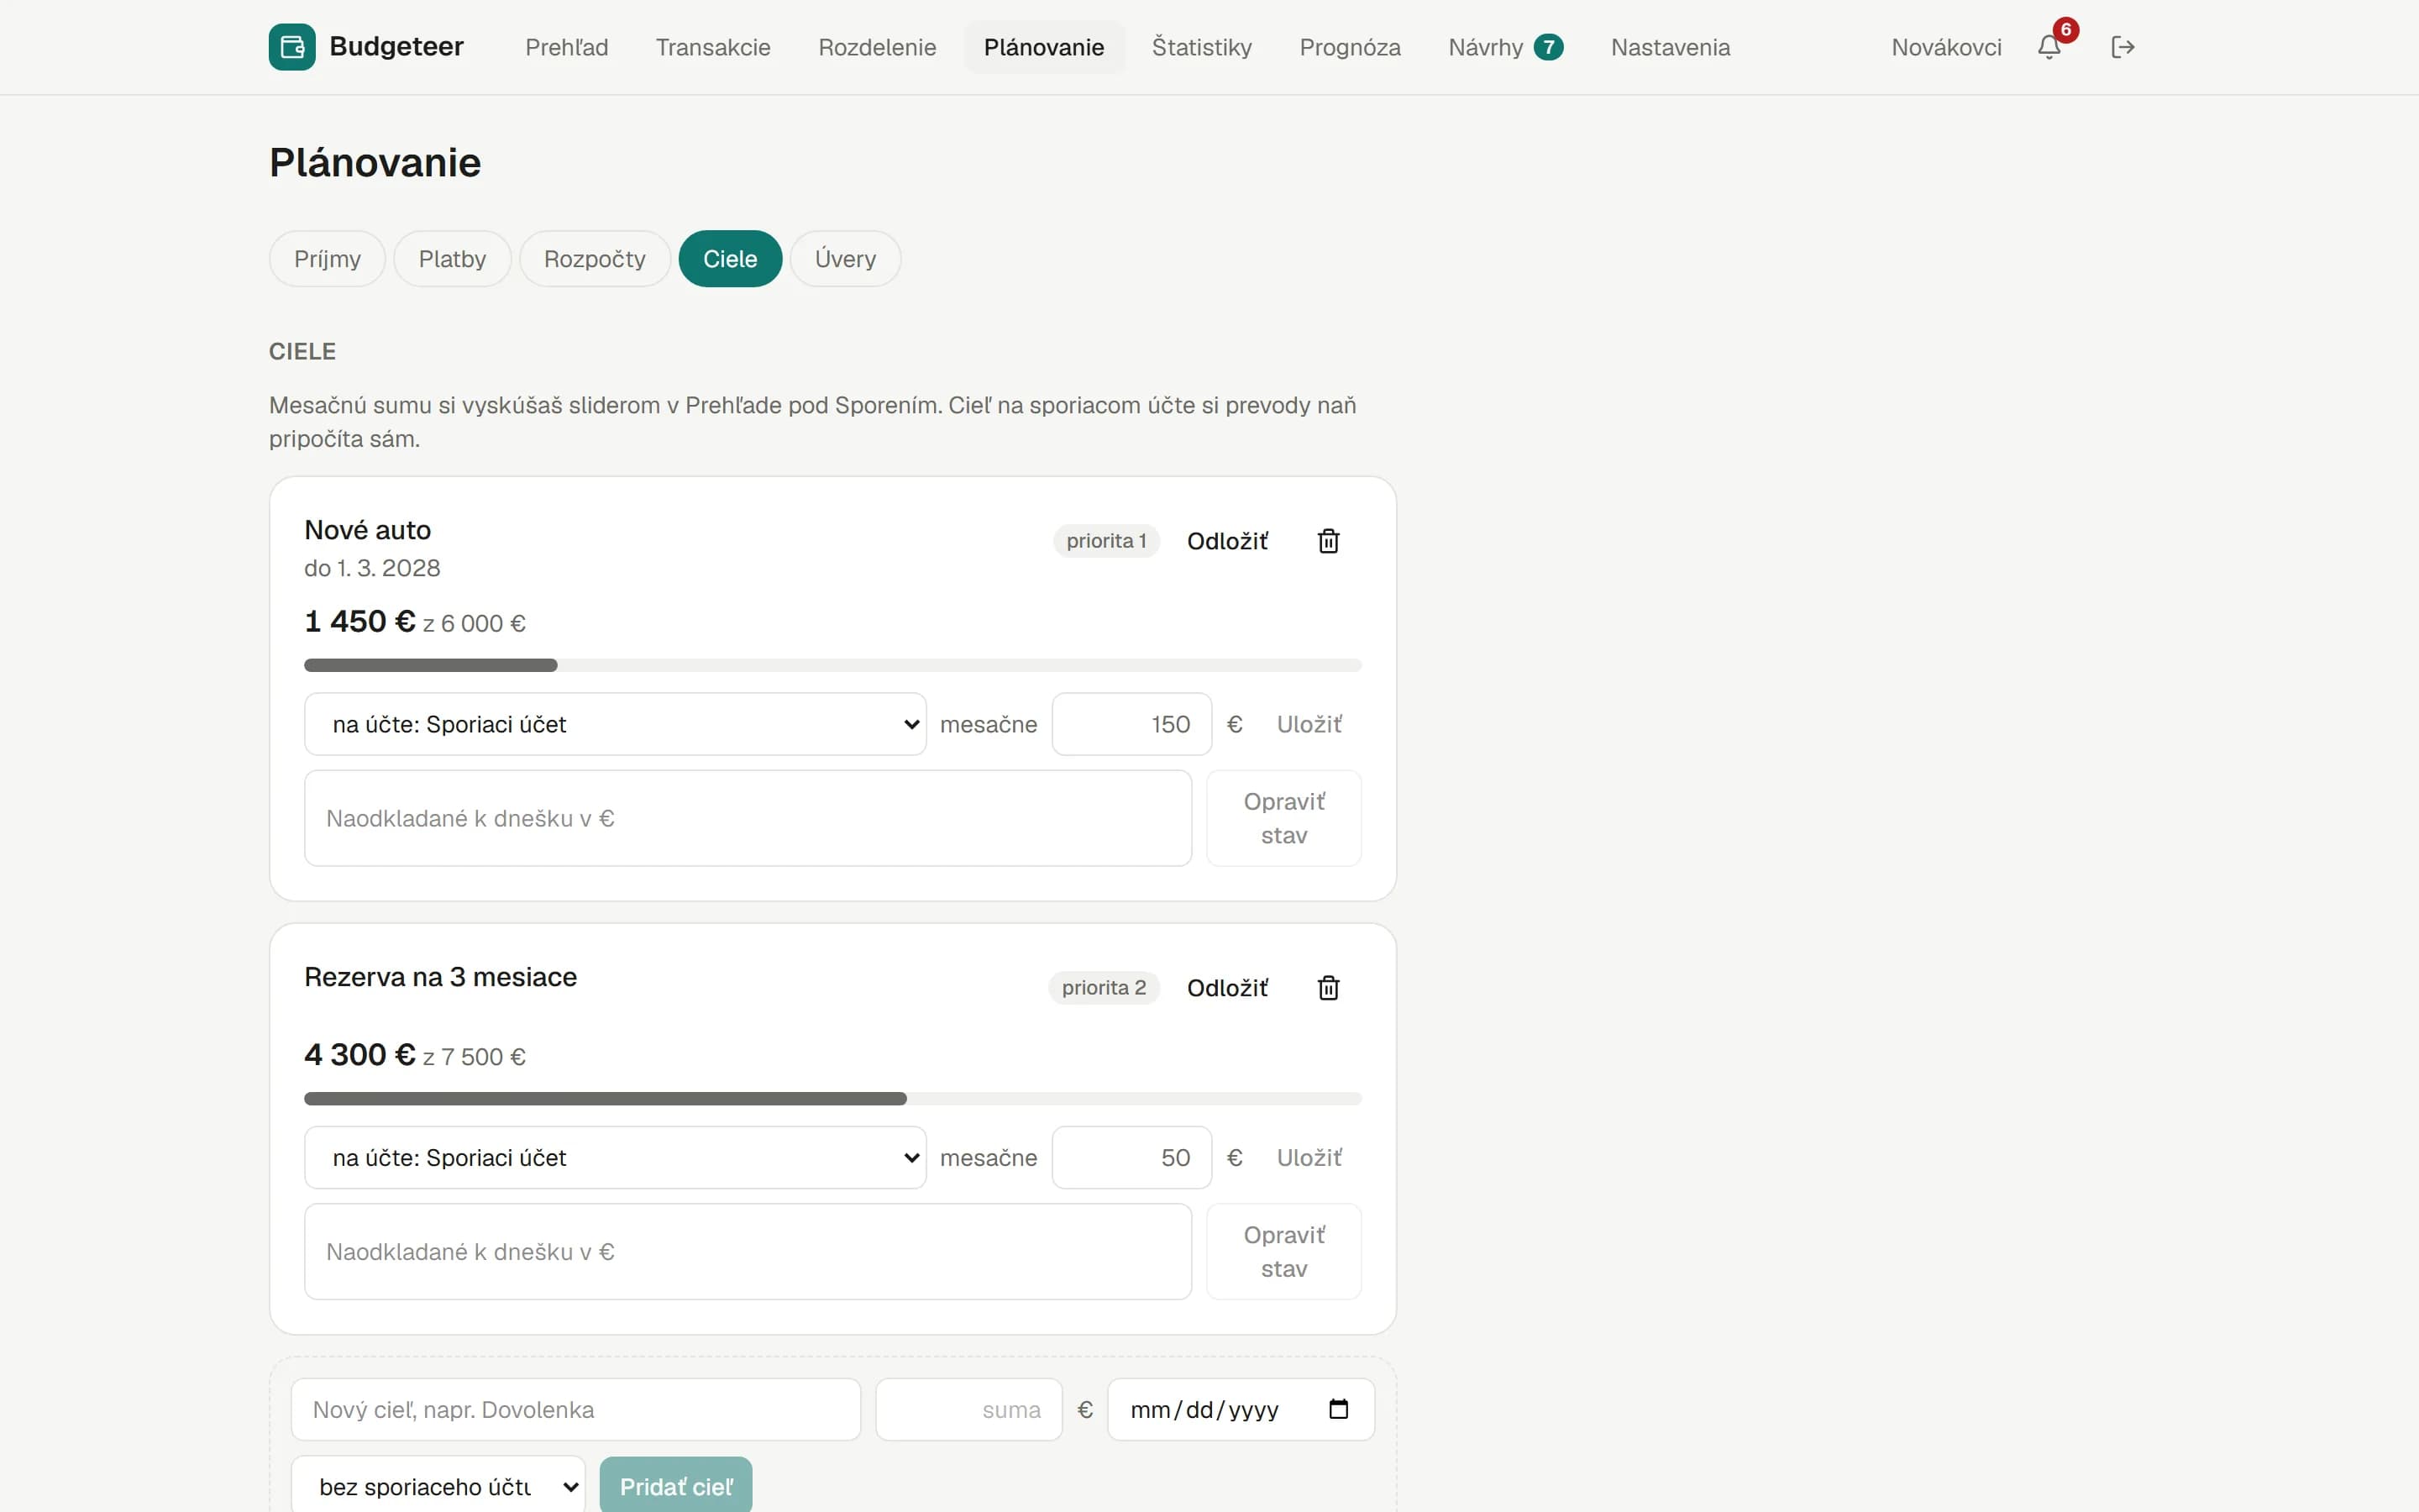The width and height of the screenshot is (2419, 1512).
Task: Click the Novákovci household name
Action: (1946, 47)
